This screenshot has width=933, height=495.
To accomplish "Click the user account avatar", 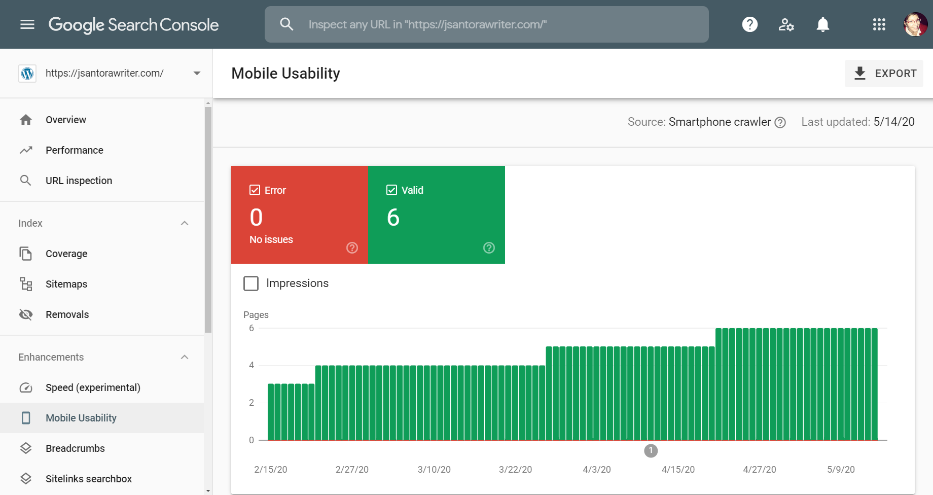I will tap(915, 24).
